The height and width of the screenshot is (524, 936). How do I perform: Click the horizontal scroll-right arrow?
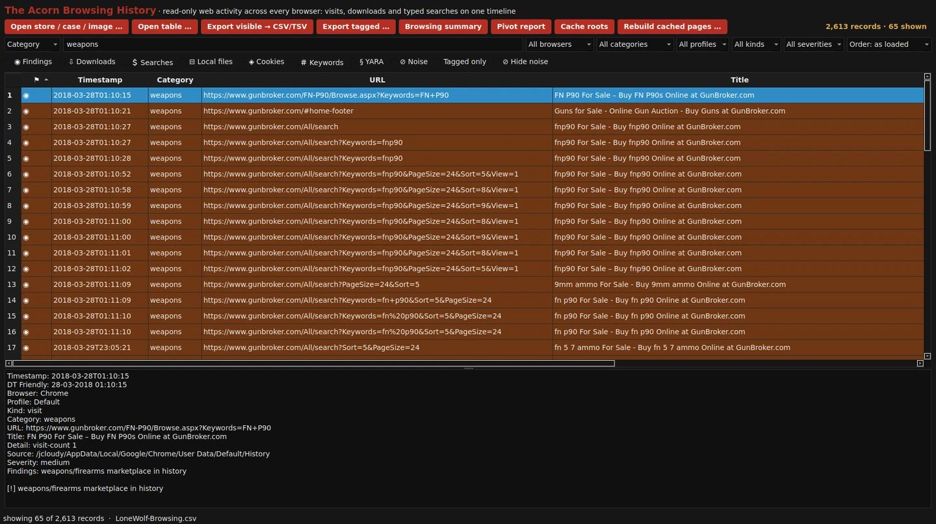tap(920, 363)
